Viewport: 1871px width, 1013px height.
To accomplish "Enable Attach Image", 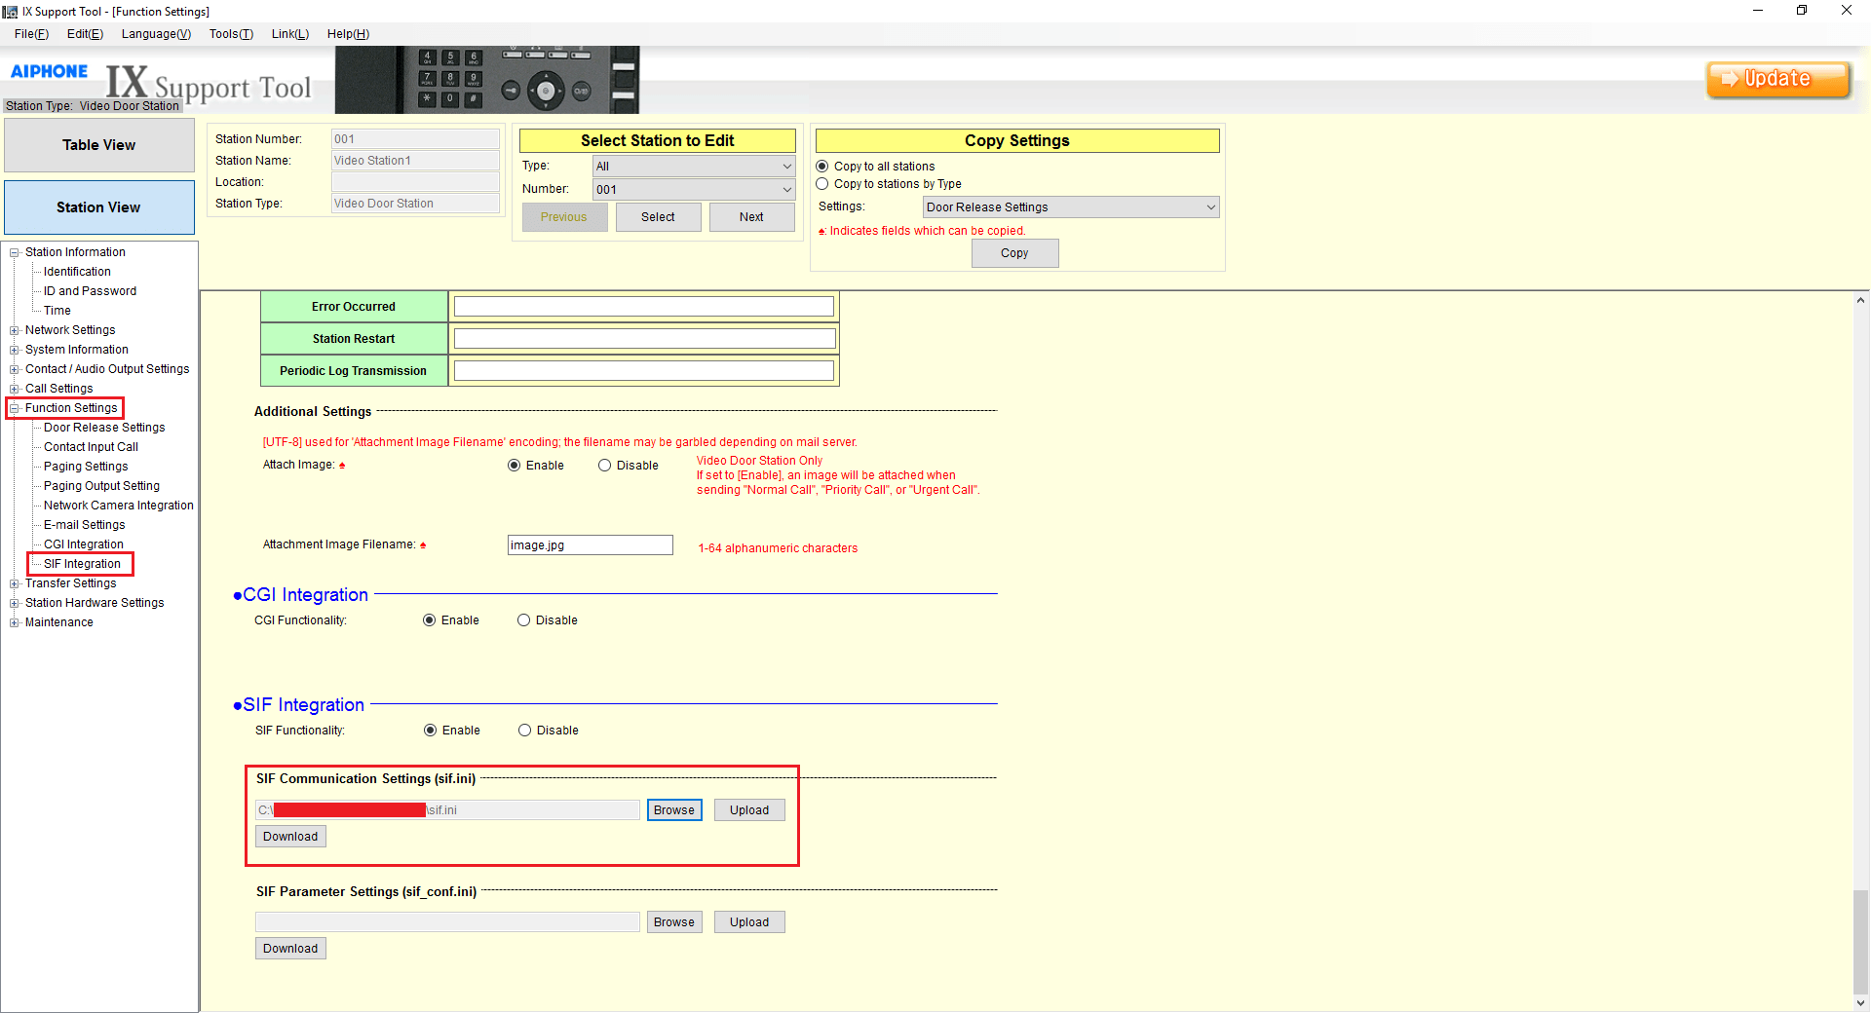I will [514, 466].
